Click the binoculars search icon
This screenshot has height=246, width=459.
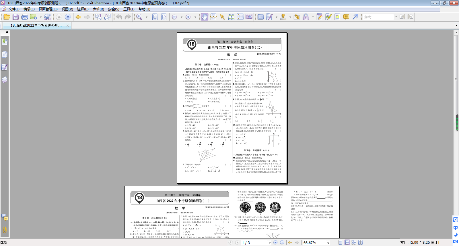[231, 17]
